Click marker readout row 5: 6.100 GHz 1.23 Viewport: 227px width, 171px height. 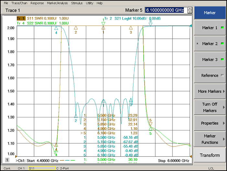point(109,133)
